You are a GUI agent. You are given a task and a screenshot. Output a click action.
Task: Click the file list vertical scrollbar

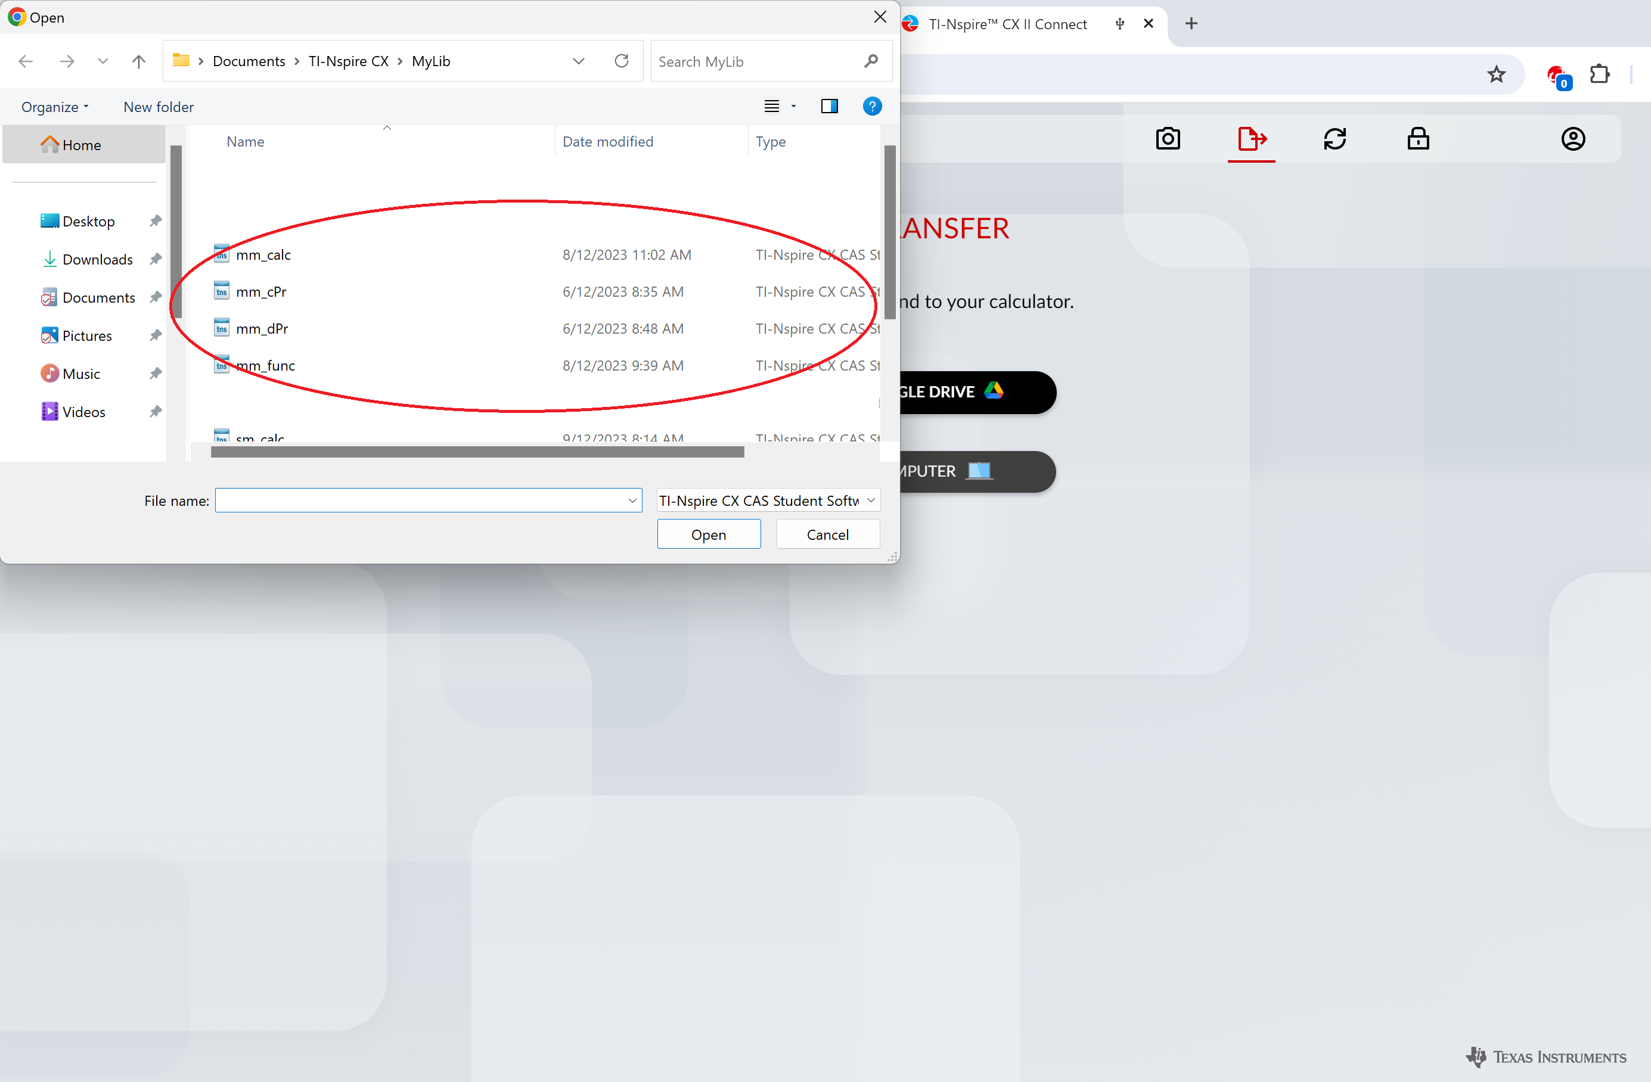(889, 232)
